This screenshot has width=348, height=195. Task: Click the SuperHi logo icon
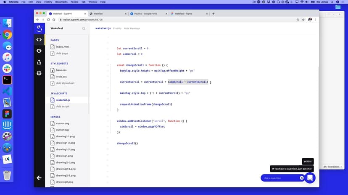click(x=39, y=28)
